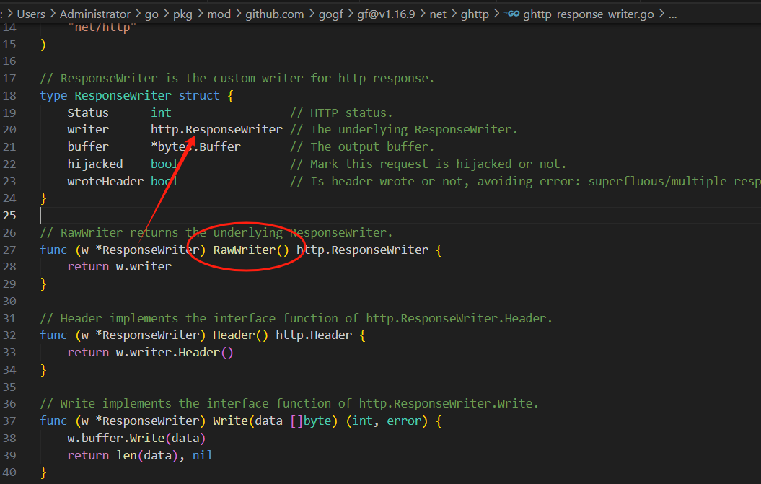Click the Go file icon in breadcrumb

click(513, 14)
